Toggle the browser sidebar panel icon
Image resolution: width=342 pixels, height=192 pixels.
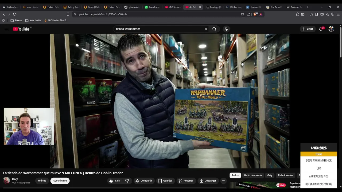coord(317,14)
